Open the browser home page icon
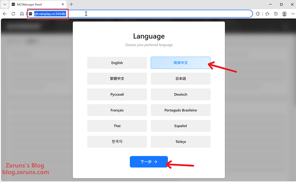This screenshot has width=296, height=182. 22,14
